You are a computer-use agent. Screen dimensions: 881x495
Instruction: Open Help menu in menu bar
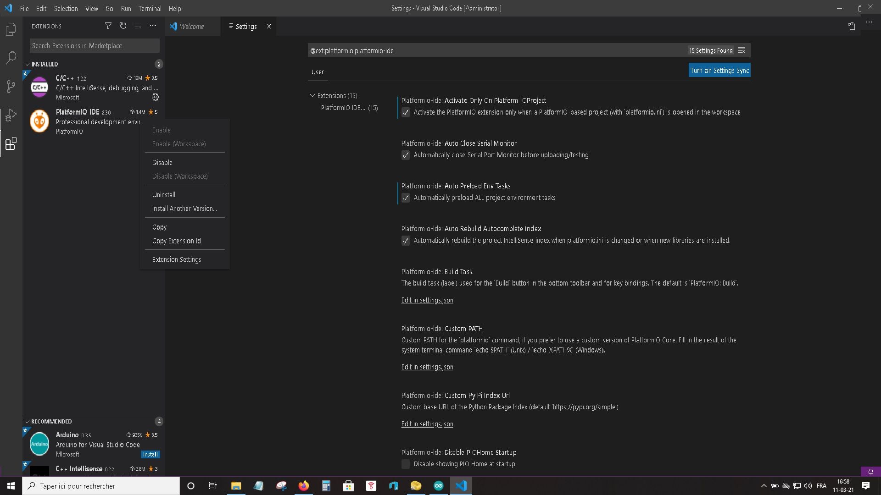(175, 8)
